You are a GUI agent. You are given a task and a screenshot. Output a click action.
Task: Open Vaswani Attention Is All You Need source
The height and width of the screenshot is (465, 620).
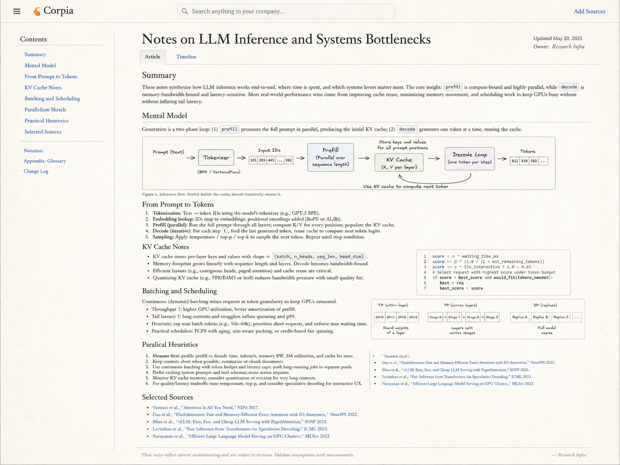coord(206,408)
